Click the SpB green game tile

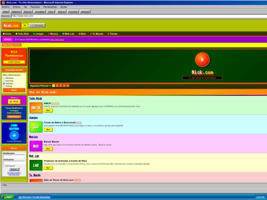click(x=36, y=127)
